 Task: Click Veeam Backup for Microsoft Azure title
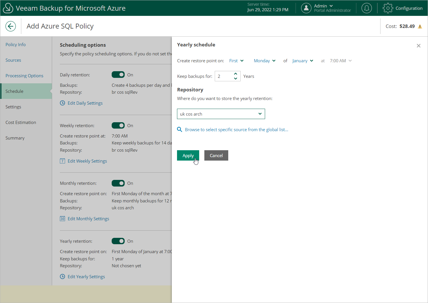click(71, 8)
